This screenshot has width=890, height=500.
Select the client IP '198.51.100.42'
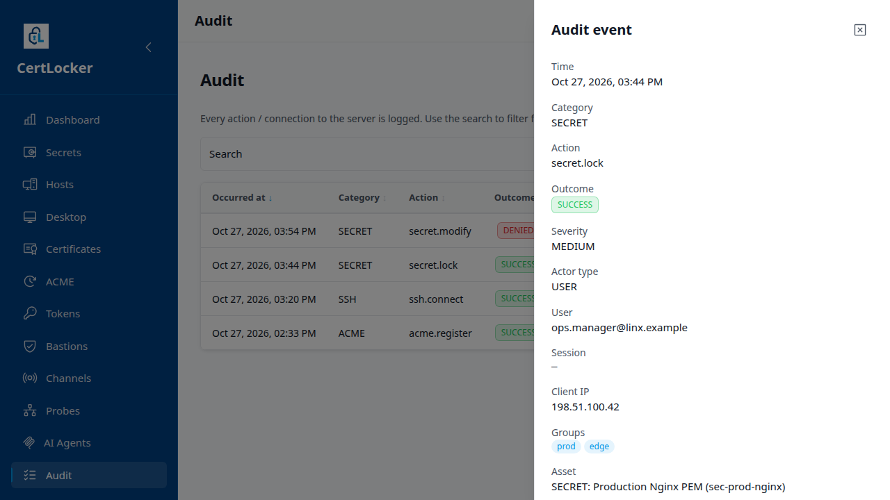pos(585,407)
